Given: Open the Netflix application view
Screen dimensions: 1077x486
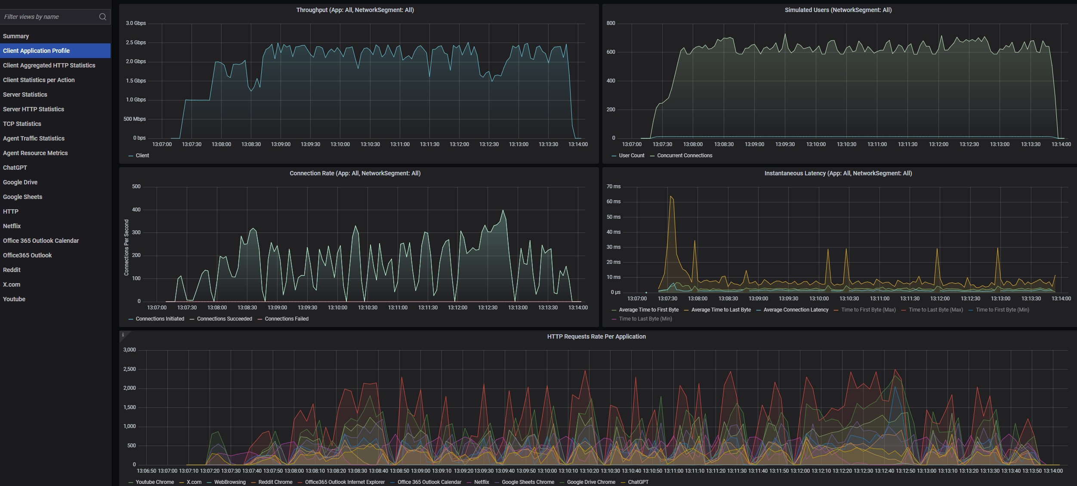Looking at the screenshot, I should (12, 226).
